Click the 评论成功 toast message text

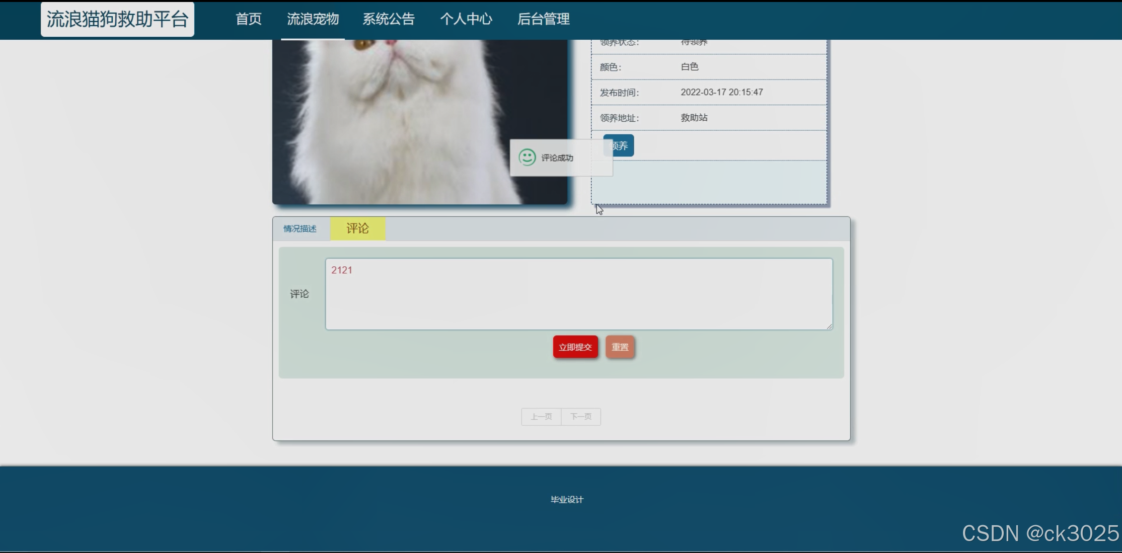(557, 158)
